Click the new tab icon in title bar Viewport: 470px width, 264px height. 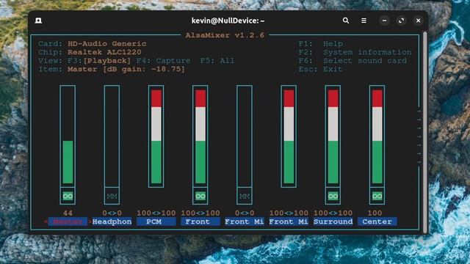38,21
